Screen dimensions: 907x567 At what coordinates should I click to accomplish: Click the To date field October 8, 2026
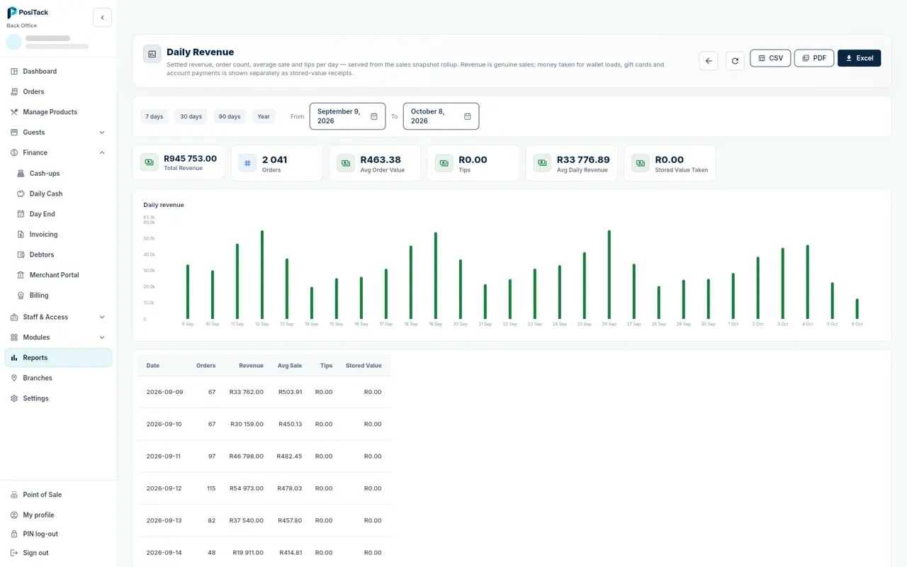click(x=441, y=116)
